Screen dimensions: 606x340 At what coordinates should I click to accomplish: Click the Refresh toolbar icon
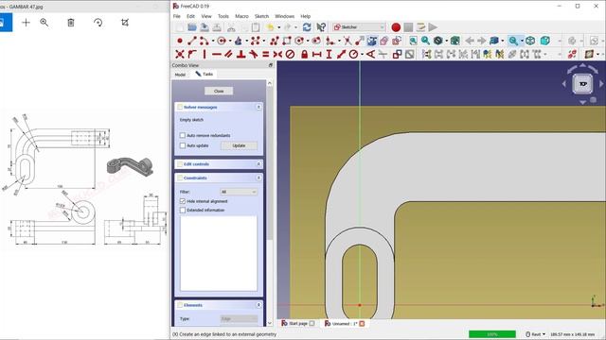pos(307,27)
